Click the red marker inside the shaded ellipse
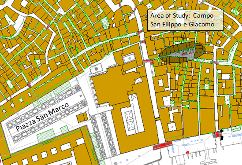Screen dimensions: 242x165 point(183,54)
